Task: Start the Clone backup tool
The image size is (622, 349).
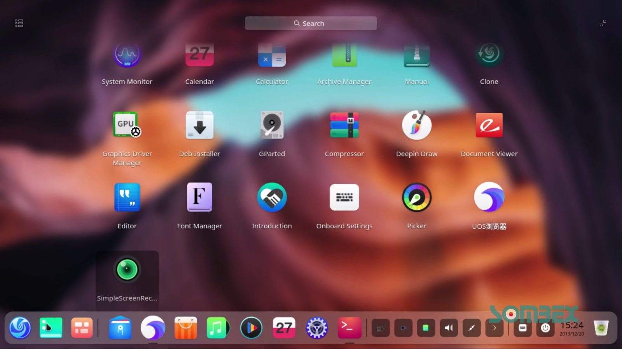Action: tap(489, 55)
